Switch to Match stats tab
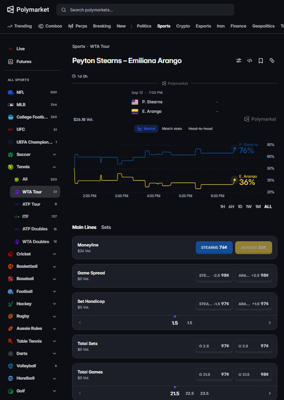Screen dimensions: 284x400 [172, 129]
